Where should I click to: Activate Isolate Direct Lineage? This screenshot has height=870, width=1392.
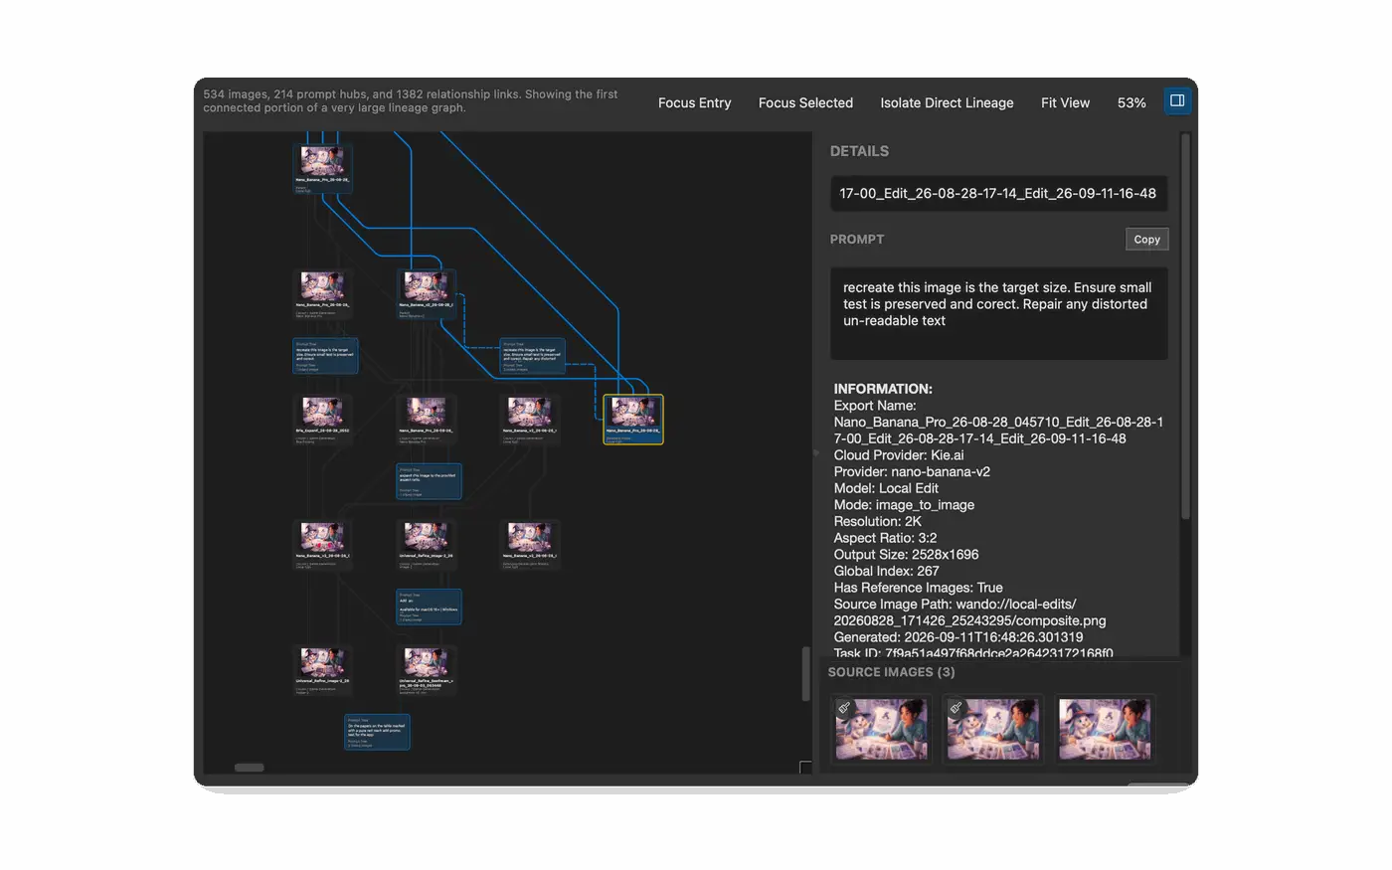tap(947, 102)
